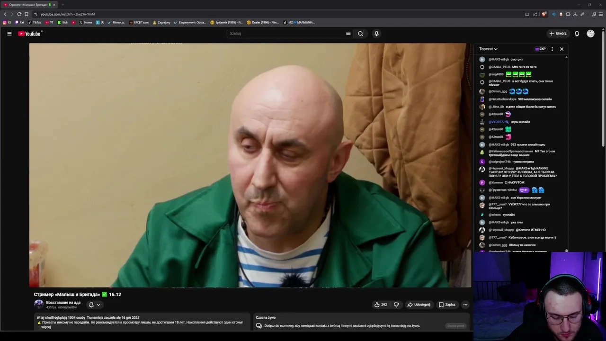Open the Восставшие из ада channel name
The width and height of the screenshot is (606, 341).
(x=63, y=303)
